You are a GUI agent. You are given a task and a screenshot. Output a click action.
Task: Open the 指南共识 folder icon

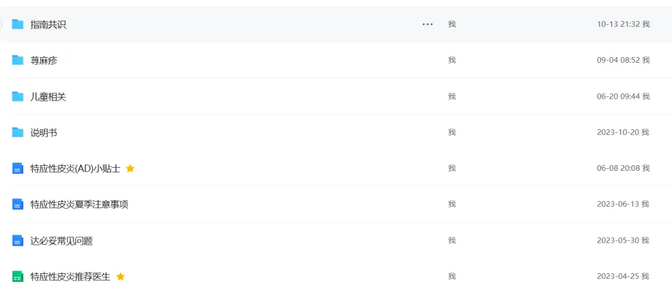tap(17, 24)
